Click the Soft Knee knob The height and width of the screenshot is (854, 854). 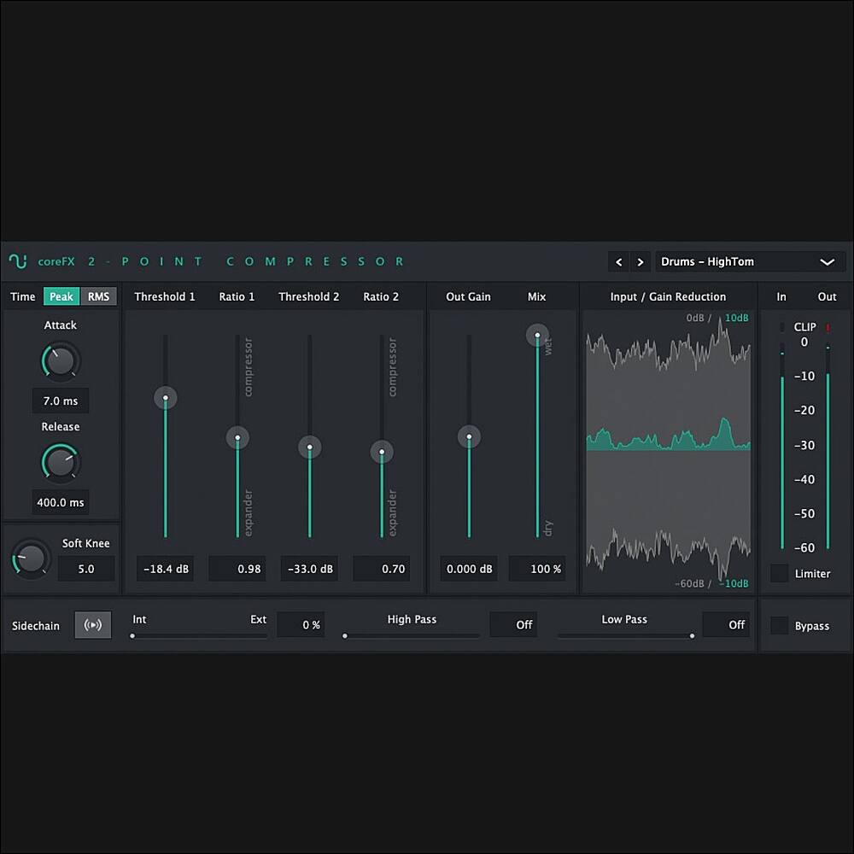tap(30, 559)
